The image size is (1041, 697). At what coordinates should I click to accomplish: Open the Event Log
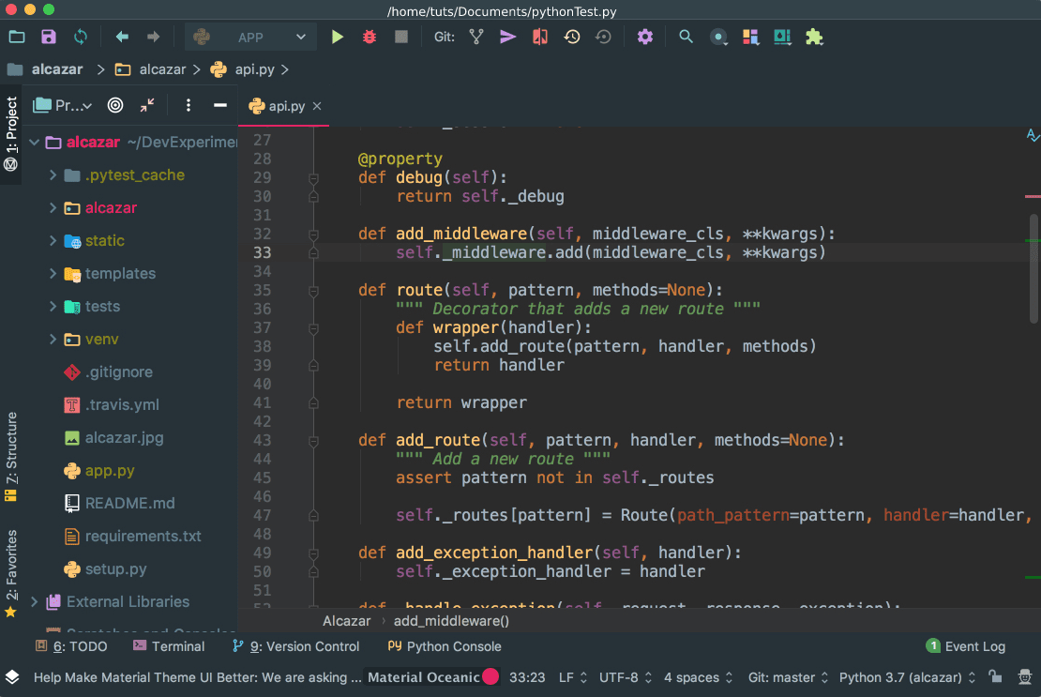point(974,646)
